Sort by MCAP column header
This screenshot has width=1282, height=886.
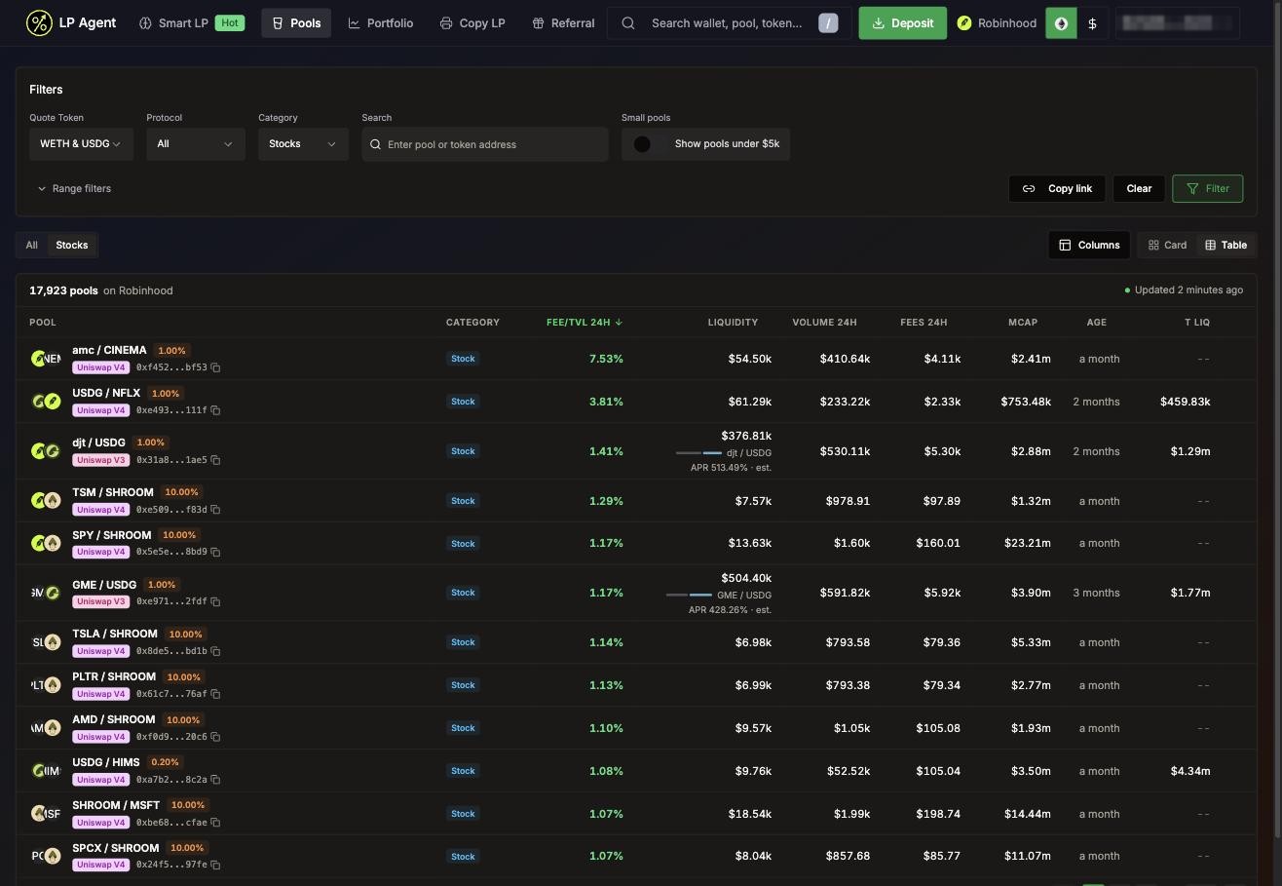tap(1023, 322)
